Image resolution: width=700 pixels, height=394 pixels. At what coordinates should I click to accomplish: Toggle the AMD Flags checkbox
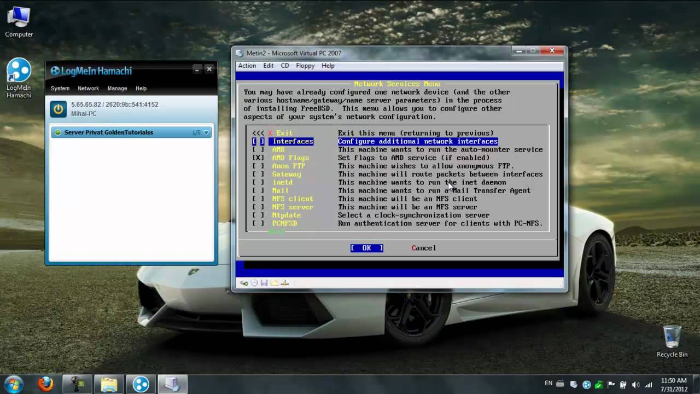258,158
